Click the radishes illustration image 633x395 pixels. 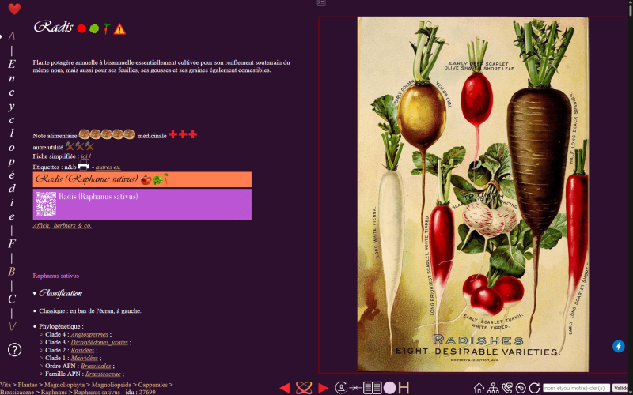pyautogui.click(x=472, y=194)
